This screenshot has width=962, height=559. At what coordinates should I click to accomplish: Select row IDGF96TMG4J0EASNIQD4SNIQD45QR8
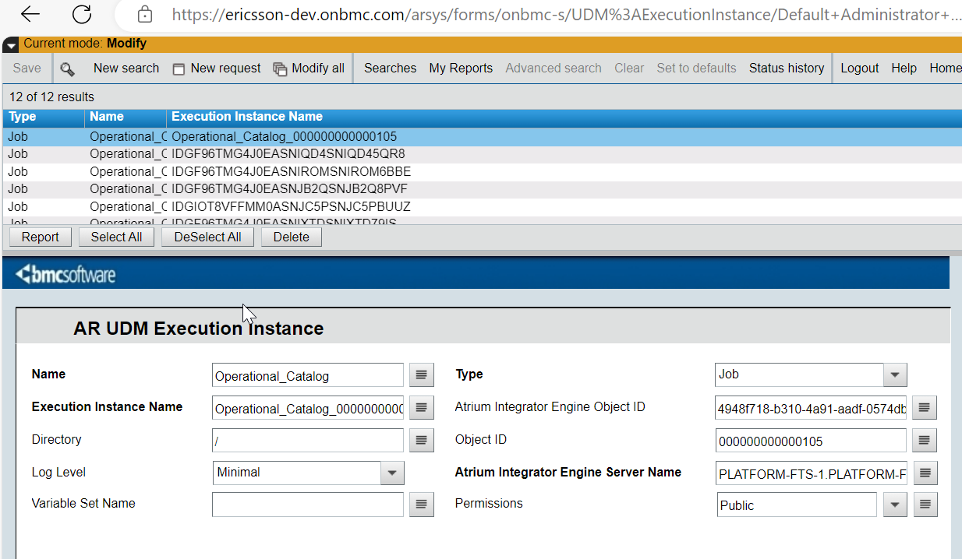[x=483, y=154]
